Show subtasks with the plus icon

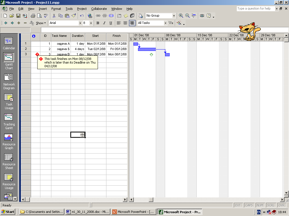click(x=19, y=23)
